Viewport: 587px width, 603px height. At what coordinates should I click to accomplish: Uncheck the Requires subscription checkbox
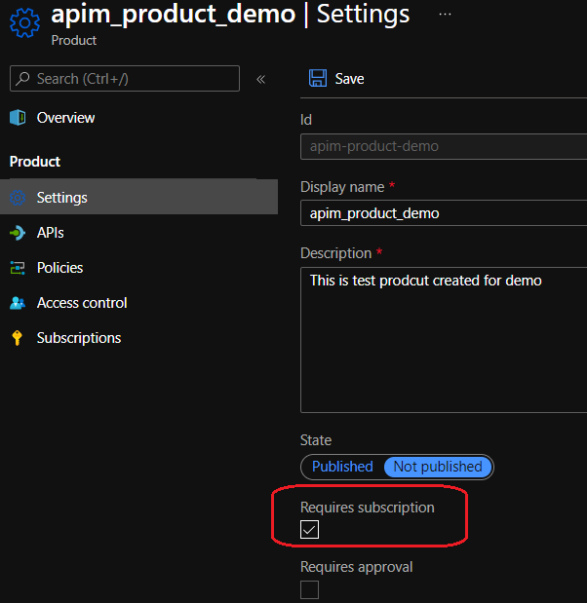pyautogui.click(x=309, y=529)
